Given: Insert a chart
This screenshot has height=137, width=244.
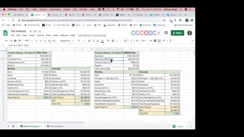Looking at the screenshot, I should tap(159, 41).
